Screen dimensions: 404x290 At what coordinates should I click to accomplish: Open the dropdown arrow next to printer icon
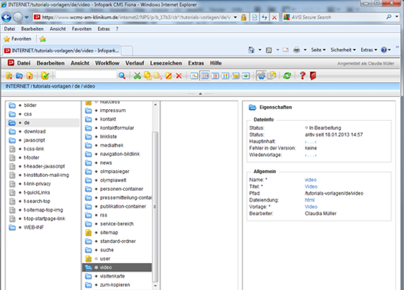(305, 50)
